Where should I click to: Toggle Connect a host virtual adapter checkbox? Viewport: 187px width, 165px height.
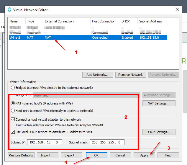tap(13, 120)
